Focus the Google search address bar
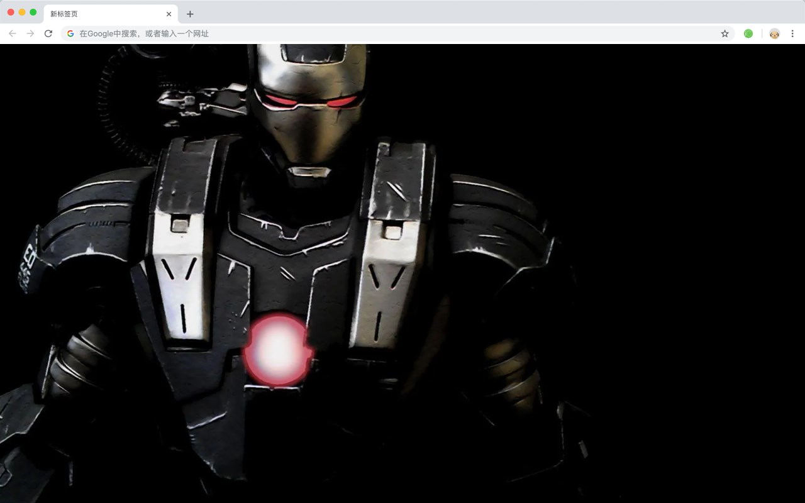The image size is (805, 503). click(397, 33)
